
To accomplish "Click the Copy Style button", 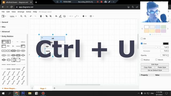I will click(x=148, y=67).
